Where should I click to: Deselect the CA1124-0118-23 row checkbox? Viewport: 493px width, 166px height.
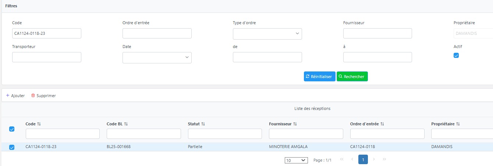point(12,147)
